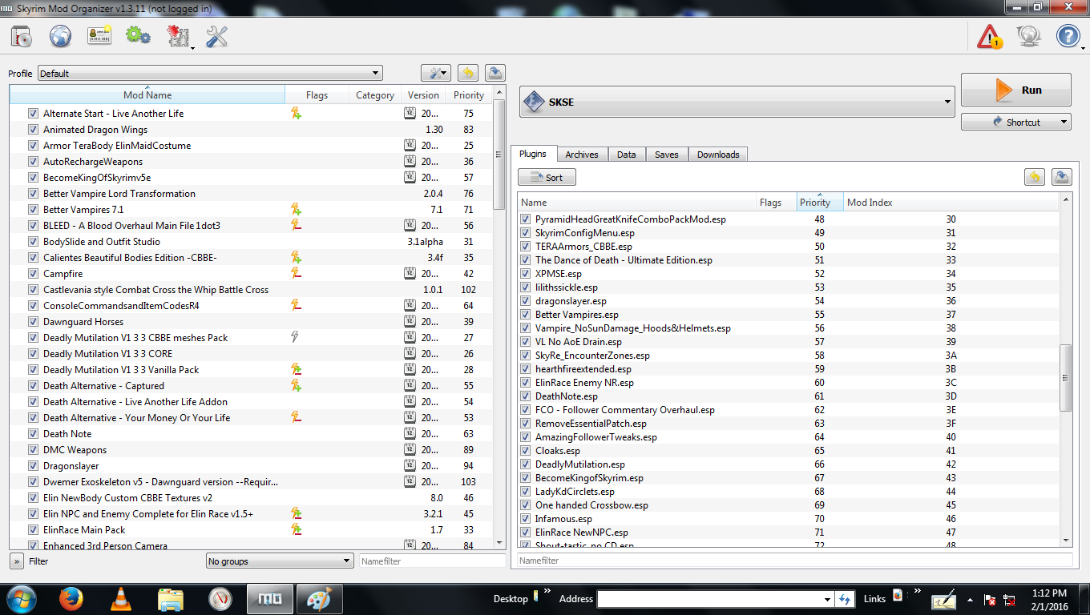Viewport: 1090px width, 615px height.
Task: Open the Nexus globe browser icon
Action: 61,36
